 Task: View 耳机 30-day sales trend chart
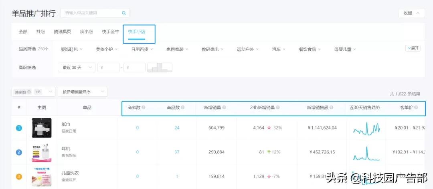coord(366,153)
